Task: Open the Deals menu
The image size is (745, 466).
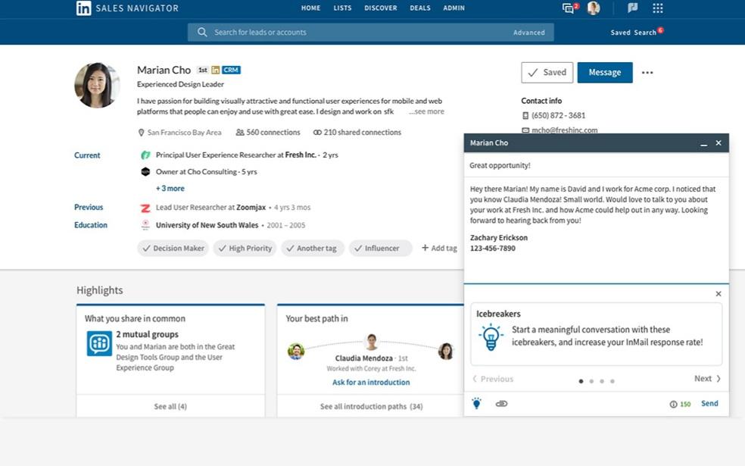Action: [x=420, y=8]
